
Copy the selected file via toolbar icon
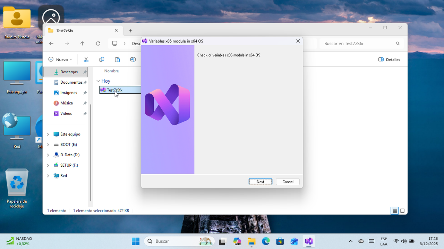(x=102, y=59)
